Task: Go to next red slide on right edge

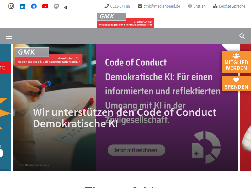Action: click(x=246, y=107)
